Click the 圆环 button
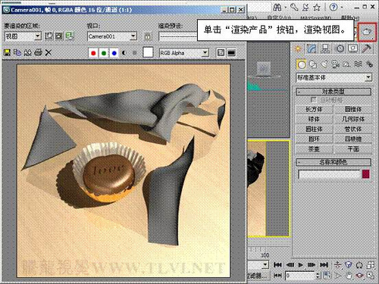This screenshot has width=379, height=284. tap(314, 139)
